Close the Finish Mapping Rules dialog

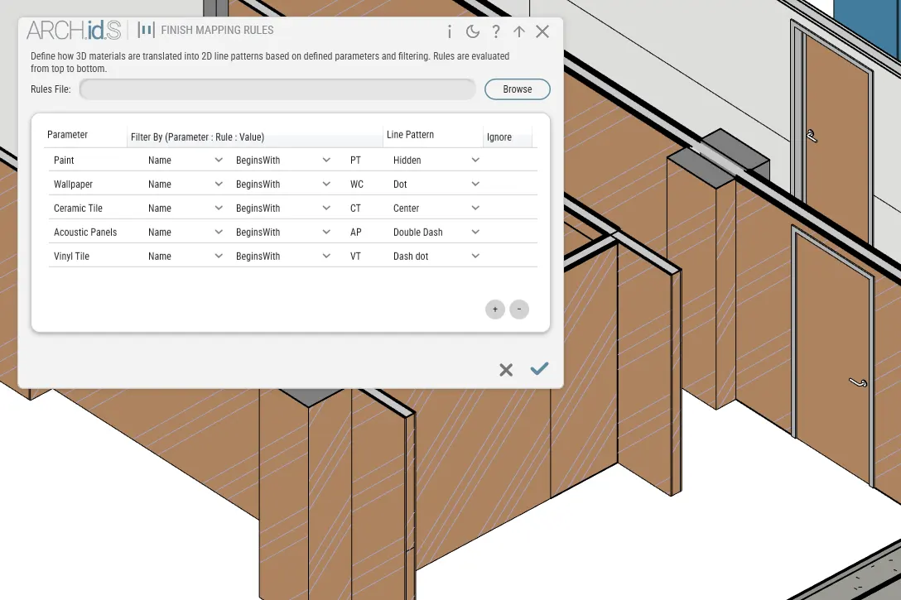(542, 31)
